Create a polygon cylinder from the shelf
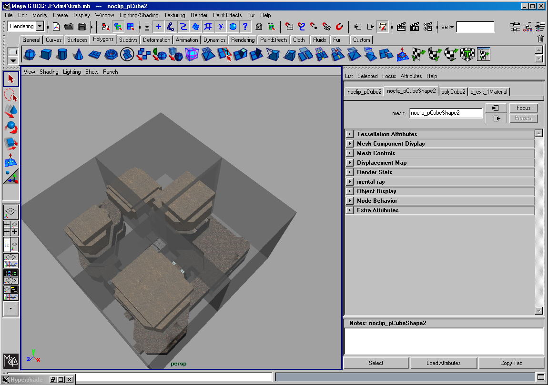The height and width of the screenshot is (385, 548). pyautogui.click(x=62, y=54)
